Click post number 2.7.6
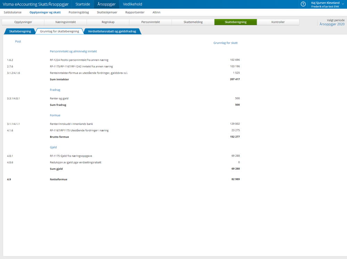Viewport: 347px width, 259px height. (10, 66)
